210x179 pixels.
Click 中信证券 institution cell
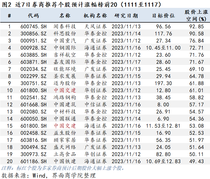click(96, 104)
